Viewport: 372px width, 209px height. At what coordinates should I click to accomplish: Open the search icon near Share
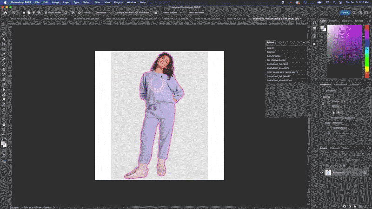coord(354,13)
